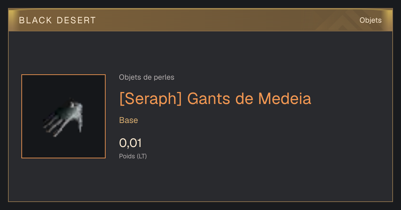
Task: Click the Base grade label
Action: [129, 120]
